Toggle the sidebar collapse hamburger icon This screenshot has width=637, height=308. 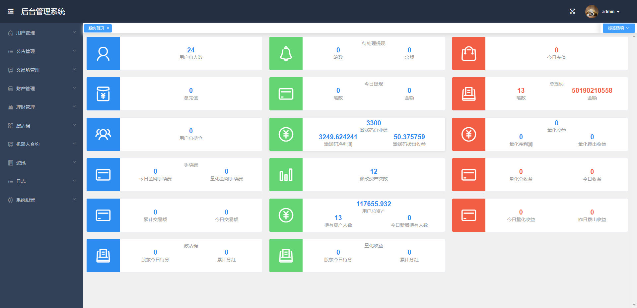(x=11, y=11)
